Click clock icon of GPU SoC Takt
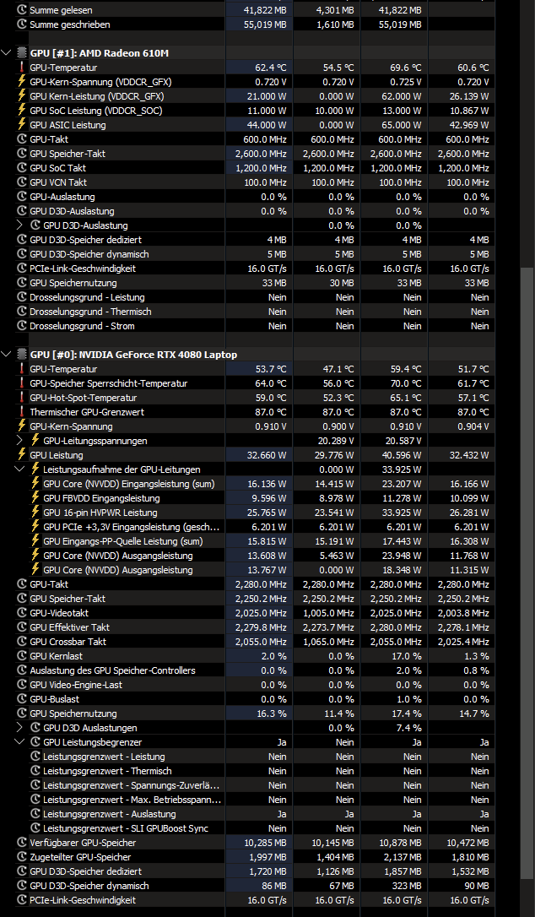Viewport: 535px width, 917px height. [x=22, y=168]
